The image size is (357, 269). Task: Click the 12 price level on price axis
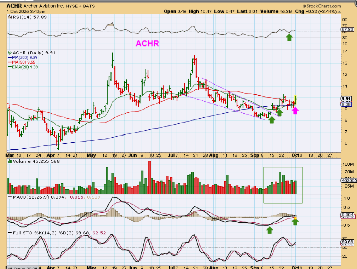[345, 75]
